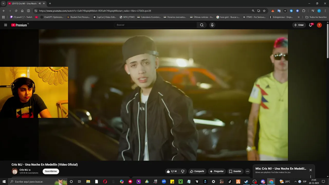View site information icon in address bar
Screen dimensions: 329x185
[36, 11]
